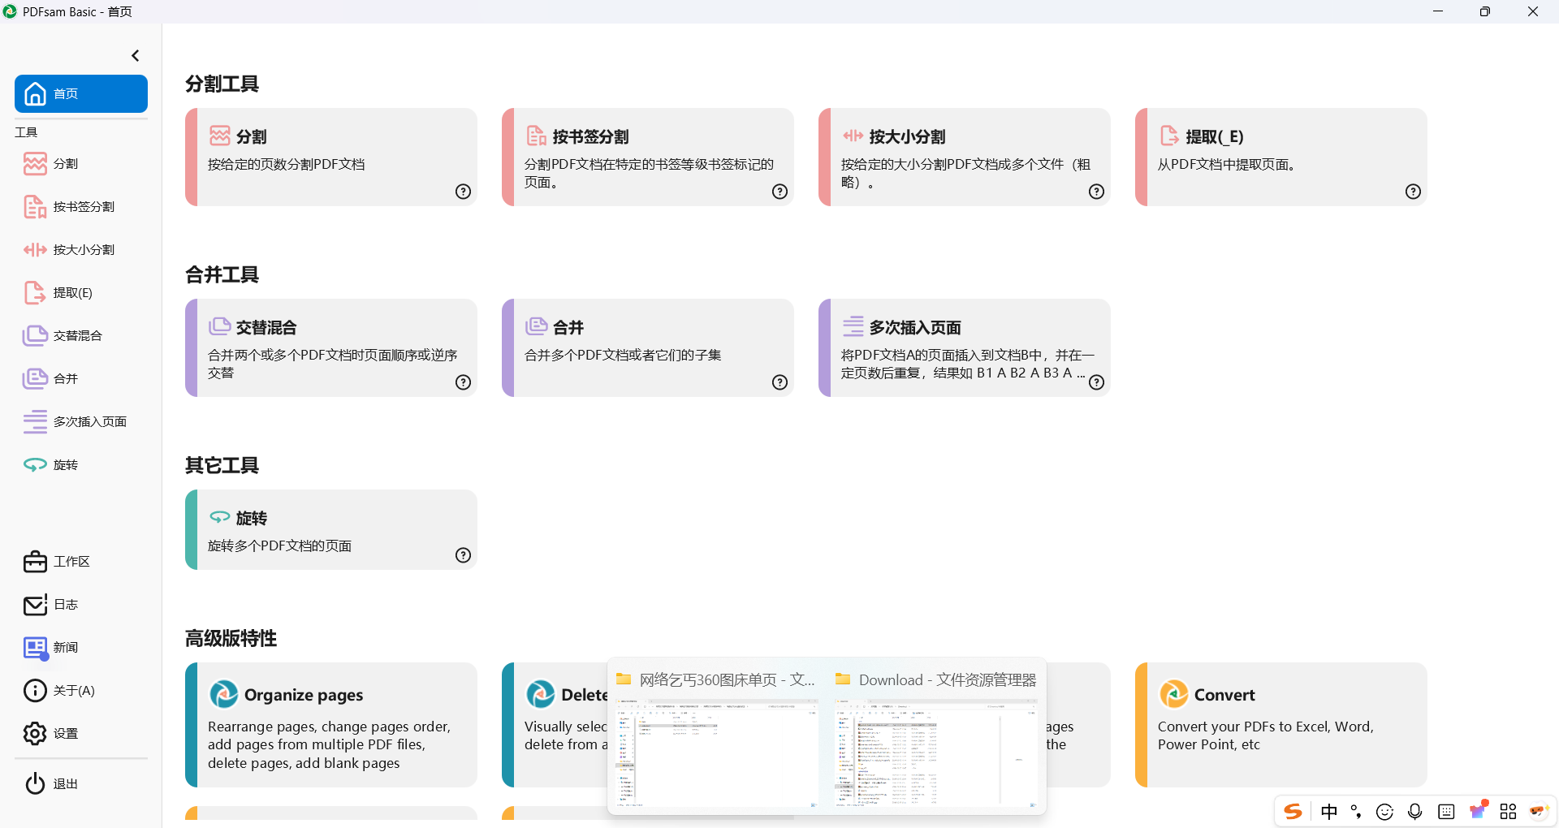Image resolution: width=1559 pixels, height=828 pixels.
Task: Toggle the 中 Chinese input mode indicator
Action: 1329,812
